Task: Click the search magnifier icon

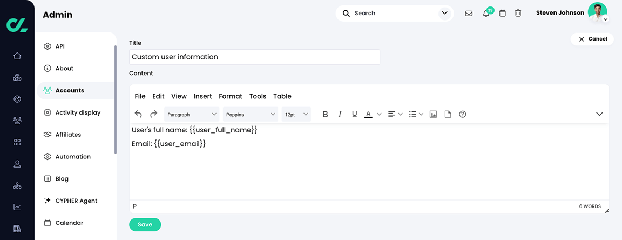Action: 346,13
